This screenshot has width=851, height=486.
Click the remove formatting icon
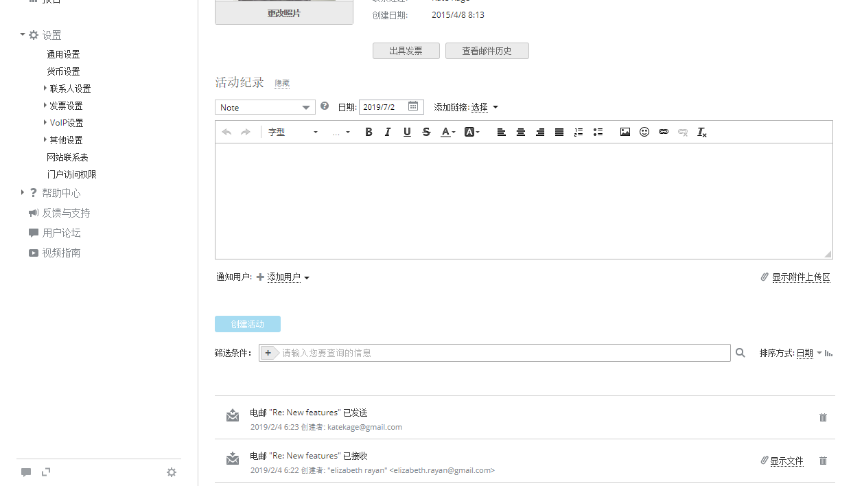click(701, 132)
